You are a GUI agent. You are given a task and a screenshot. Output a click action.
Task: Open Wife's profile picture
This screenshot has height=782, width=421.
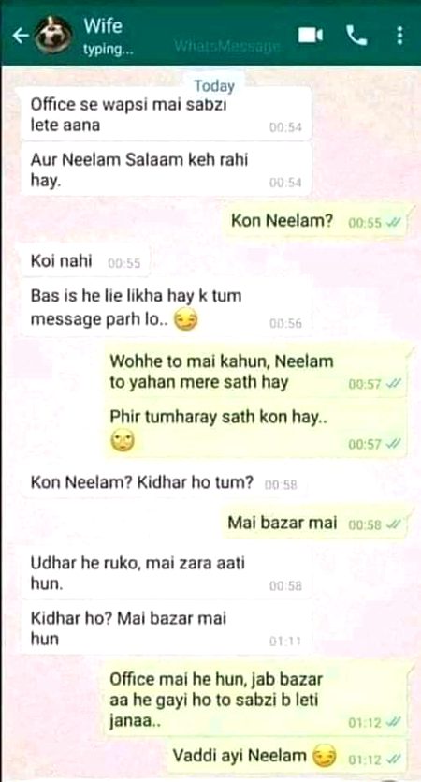coord(53,36)
